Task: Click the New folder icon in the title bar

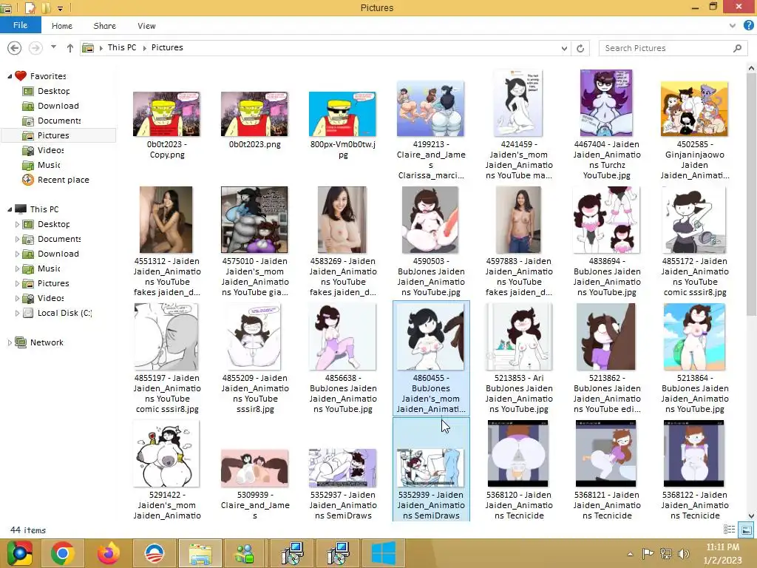Action: (46, 7)
